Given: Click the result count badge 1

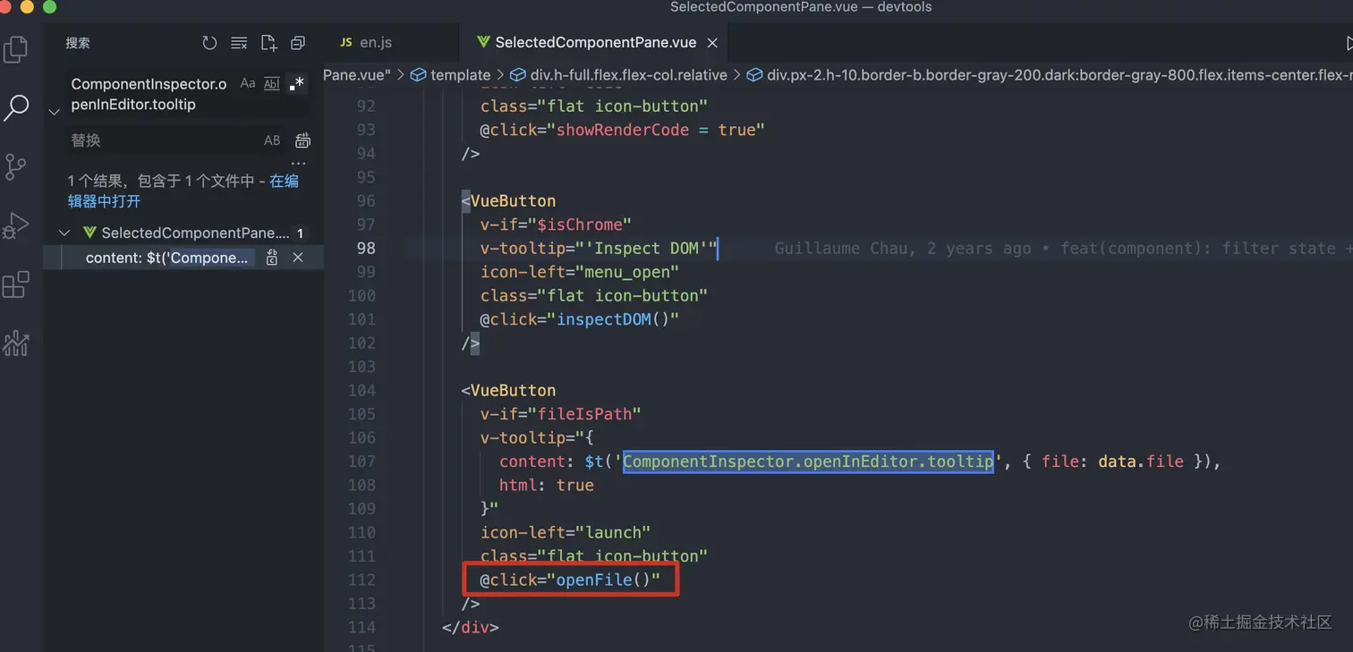Looking at the screenshot, I should point(300,233).
